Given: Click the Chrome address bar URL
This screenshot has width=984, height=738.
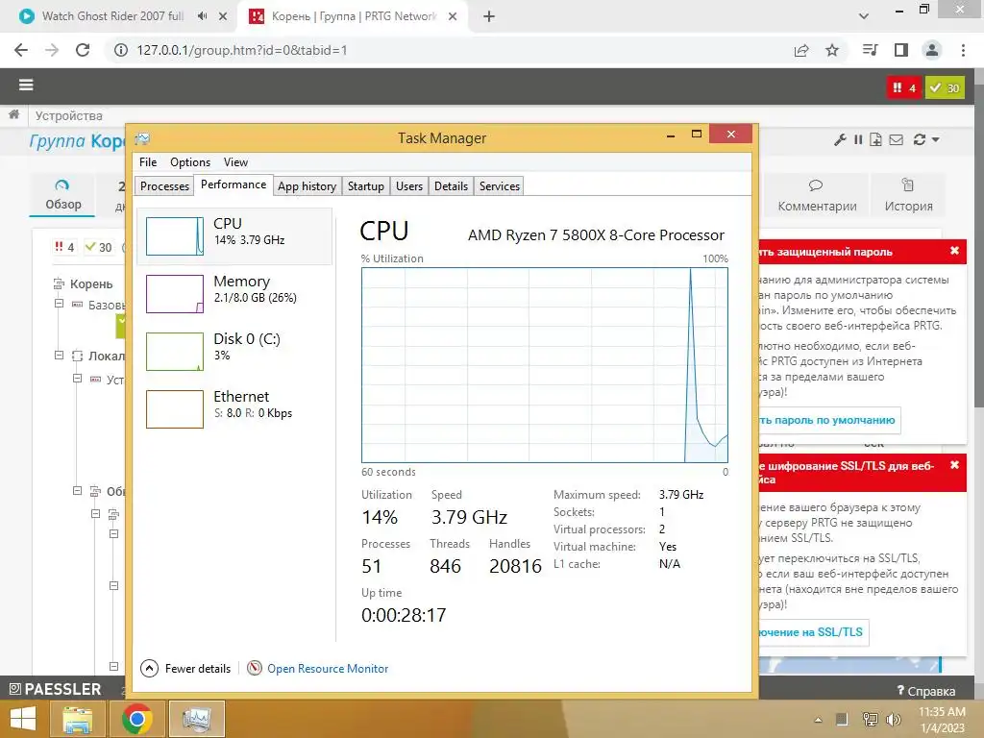Looking at the screenshot, I should tap(241, 50).
